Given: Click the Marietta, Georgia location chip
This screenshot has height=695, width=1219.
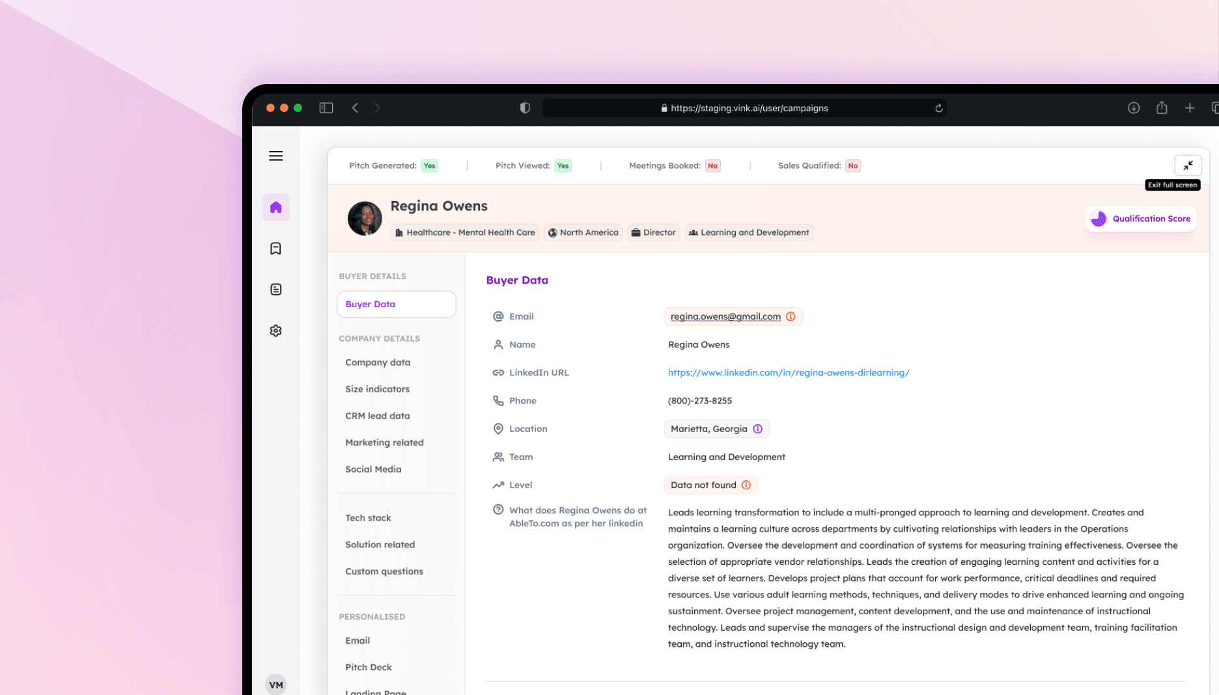Looking at the screenshot, I should pos(717,429).
